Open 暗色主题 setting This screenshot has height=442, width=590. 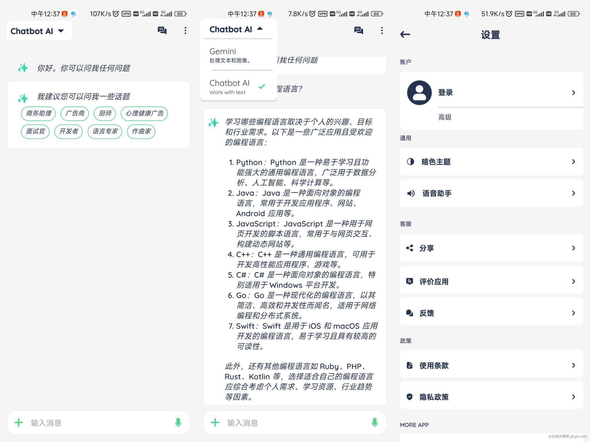(x=491, y=162)
